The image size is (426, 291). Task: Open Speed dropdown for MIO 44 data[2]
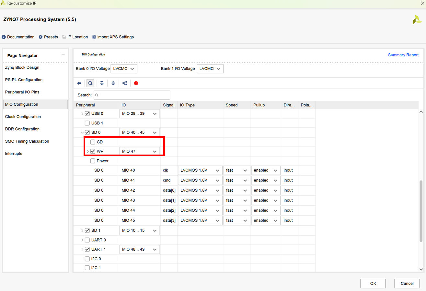[237, 210]
